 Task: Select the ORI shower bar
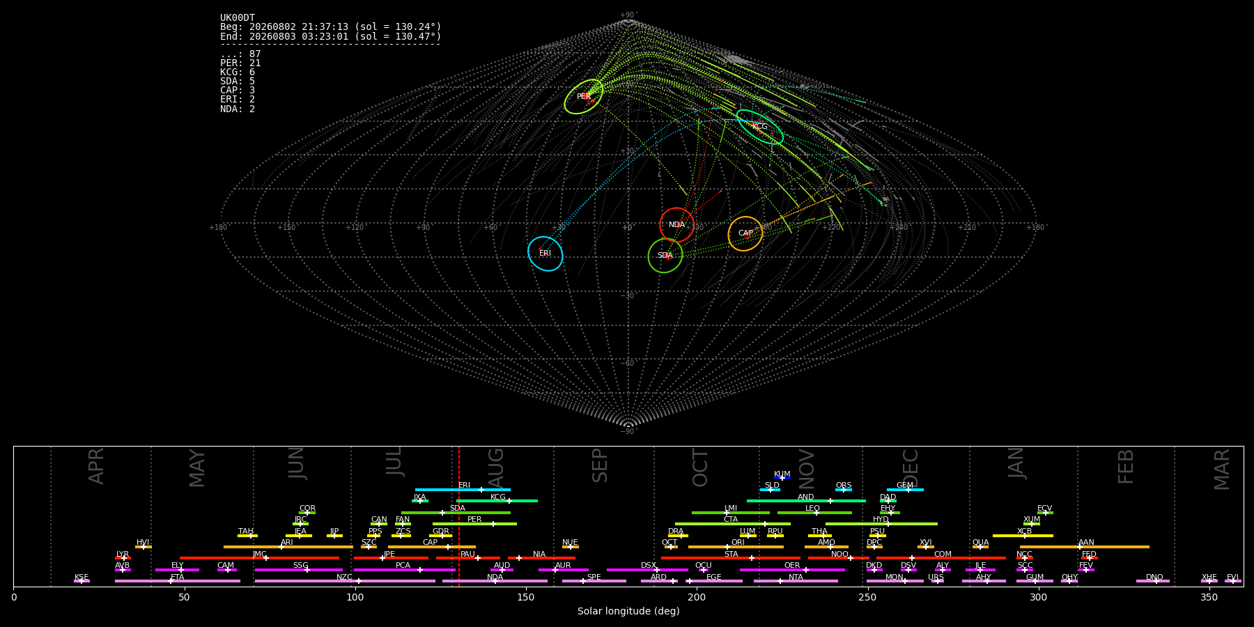736,547
